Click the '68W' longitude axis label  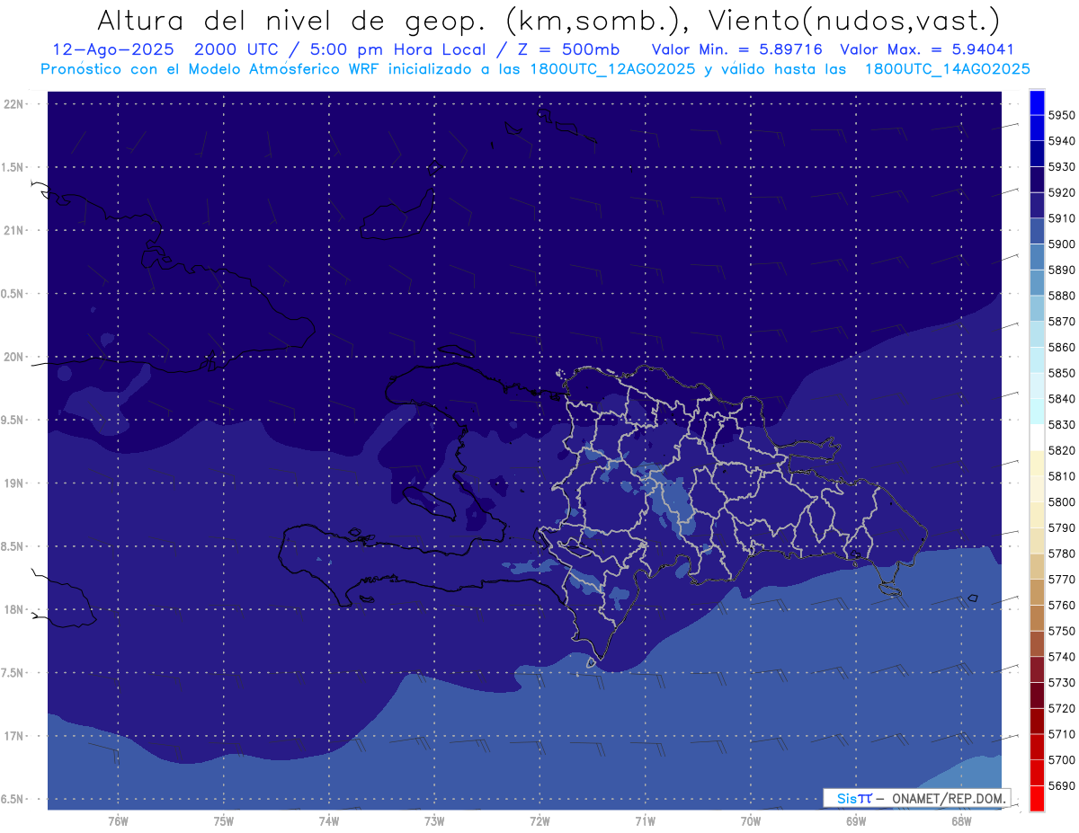[960, 820]
